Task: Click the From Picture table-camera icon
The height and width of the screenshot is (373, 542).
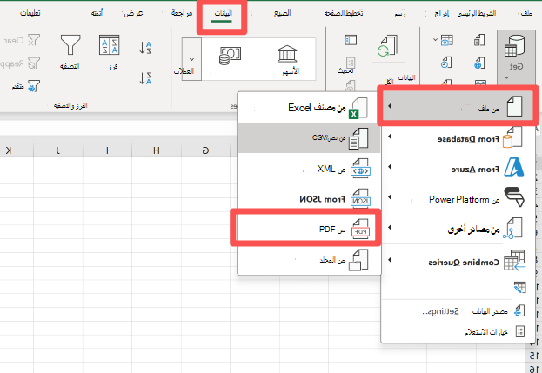Action: pos(446,40)
